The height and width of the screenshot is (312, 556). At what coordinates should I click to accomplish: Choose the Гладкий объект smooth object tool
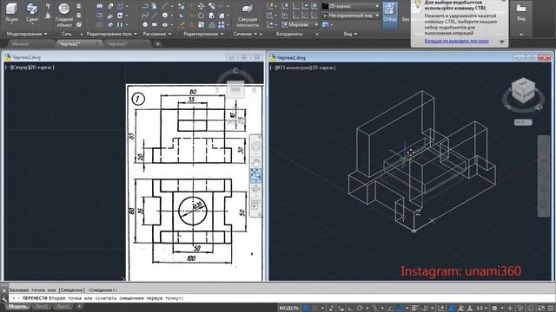coord(64,15)
